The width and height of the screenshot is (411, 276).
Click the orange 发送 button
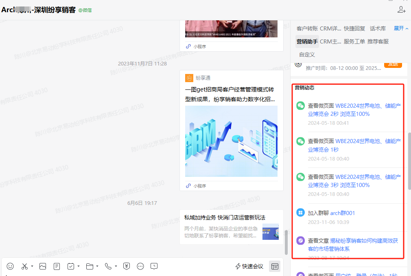[393, 65]
